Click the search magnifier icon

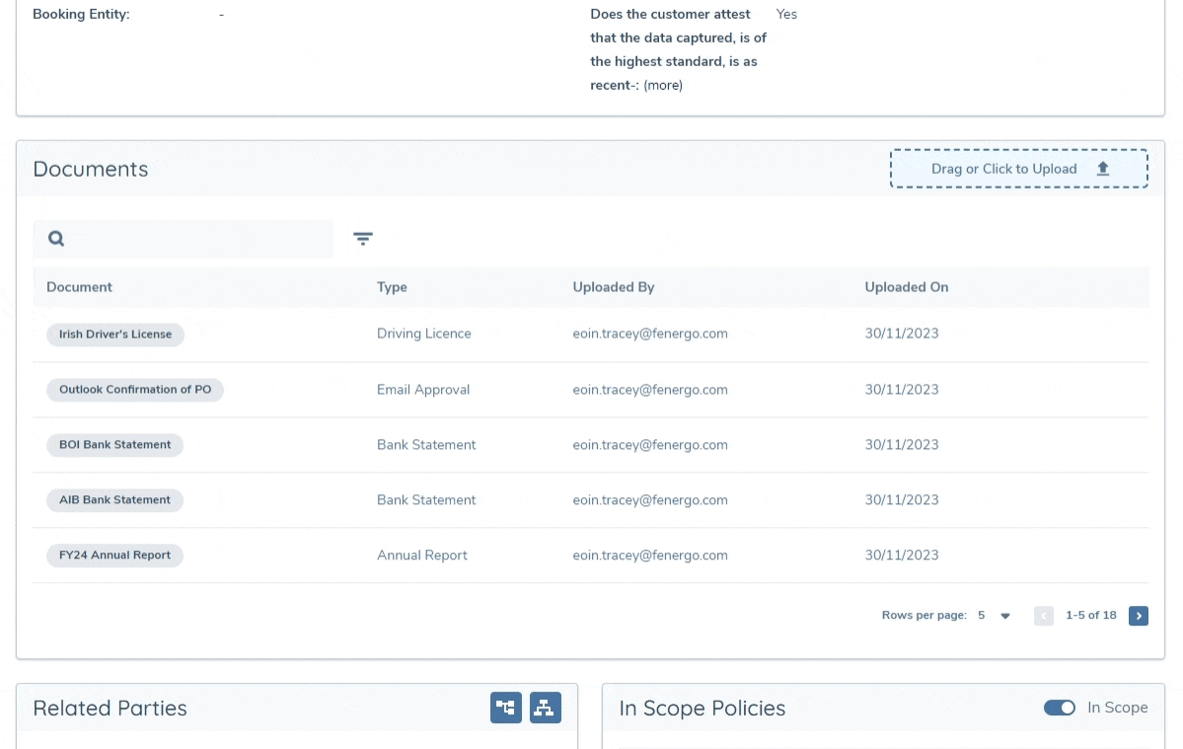point(56,238)
